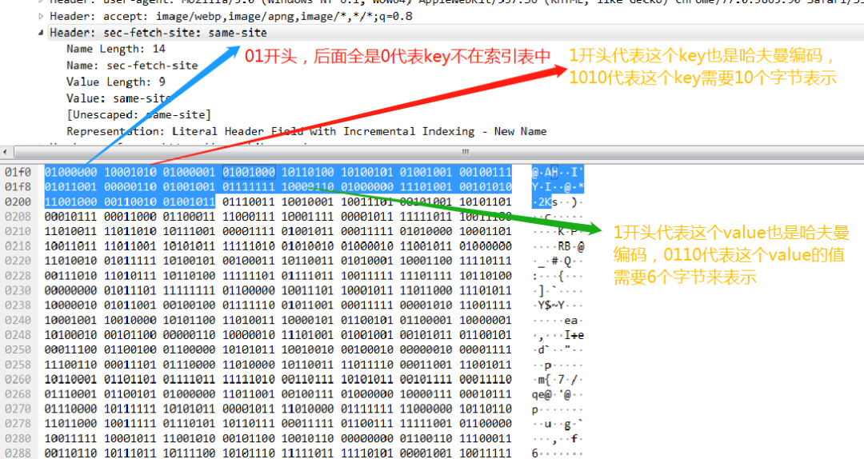Select the 'Value Length: 9' field
Viewport: 864px width, 459px height.
(116, 82)
